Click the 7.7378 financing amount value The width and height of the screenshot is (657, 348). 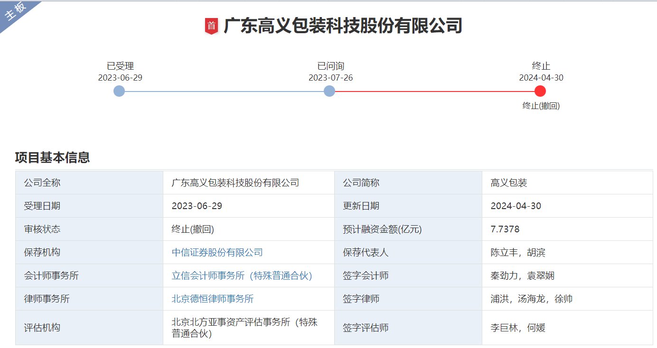pos(505,229)
